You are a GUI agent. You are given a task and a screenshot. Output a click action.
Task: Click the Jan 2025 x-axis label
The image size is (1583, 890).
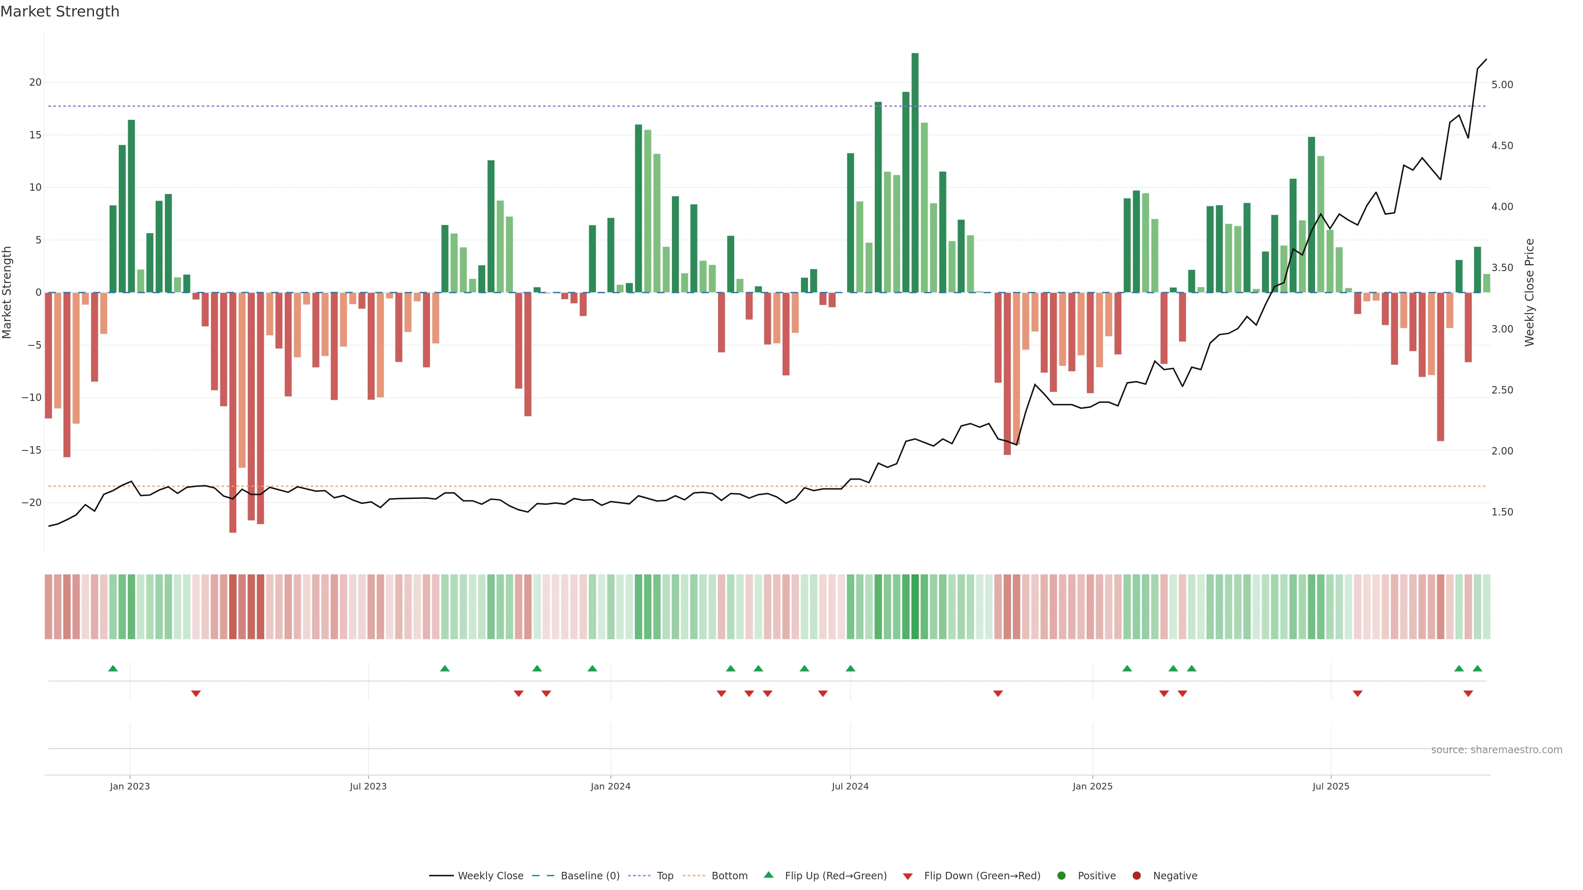click(x=1092, y=786)
